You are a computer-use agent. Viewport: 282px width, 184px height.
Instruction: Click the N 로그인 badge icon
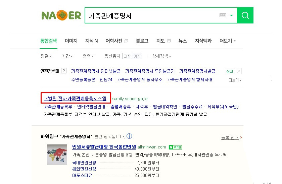[175, 147]
